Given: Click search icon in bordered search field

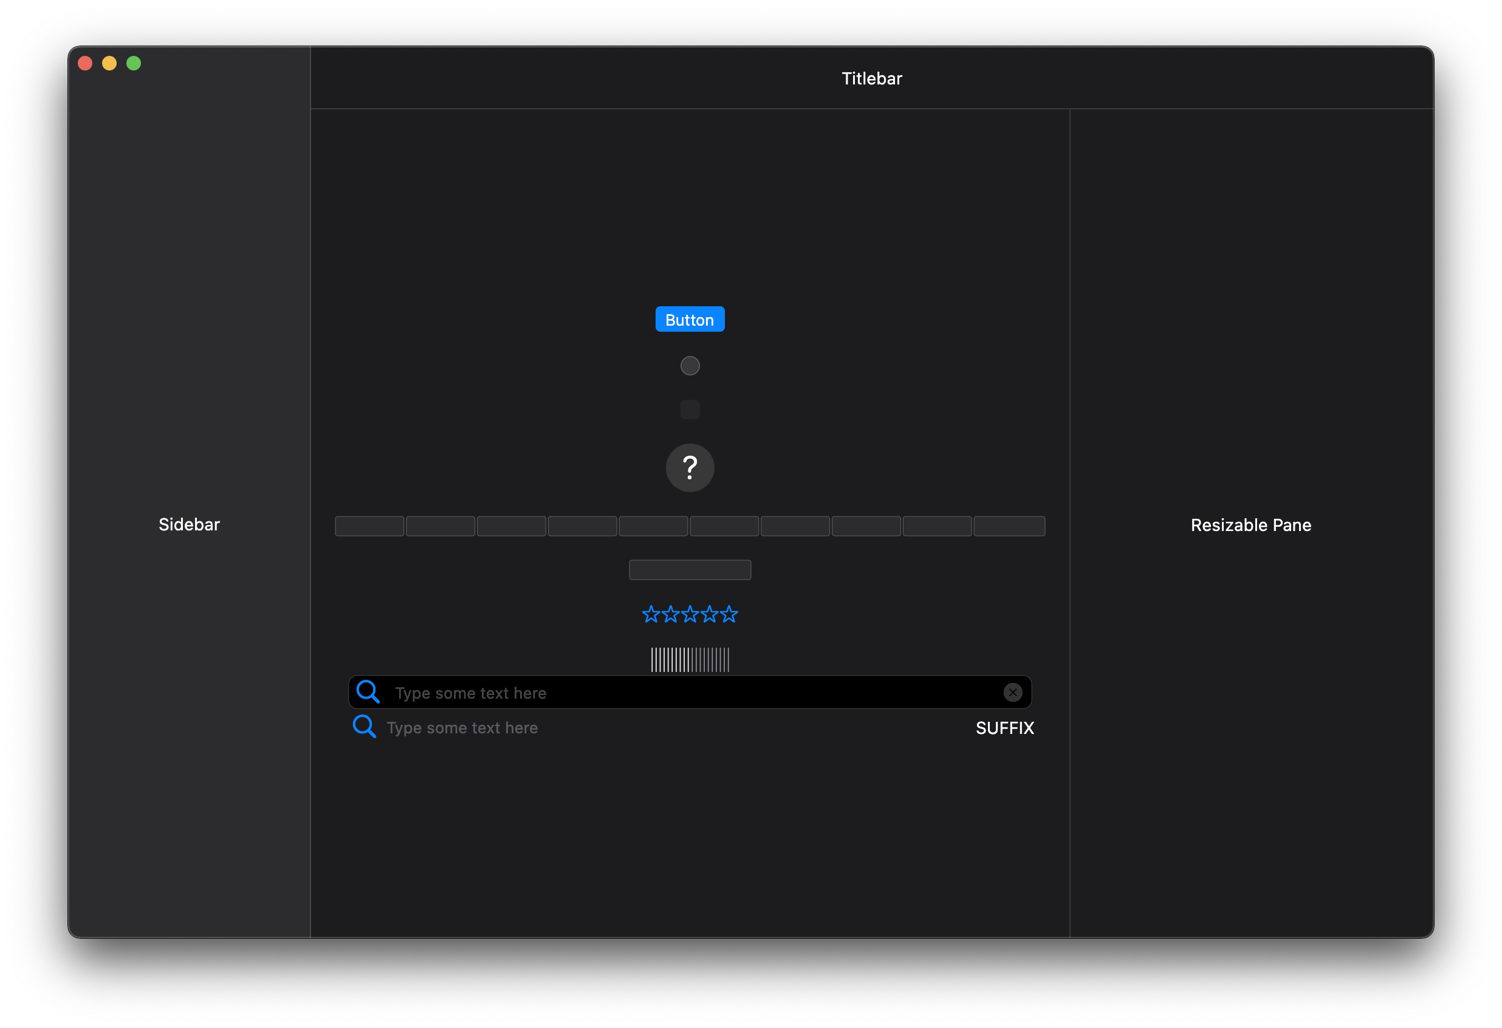Looking at the screenshot, I should pyautogui.click(x=368, y=692).
